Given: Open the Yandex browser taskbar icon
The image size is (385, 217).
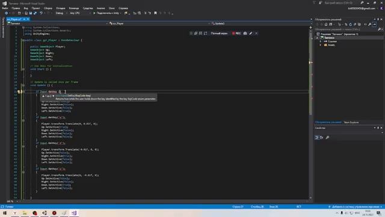Looking at the screenshot, I should pyautogui.click(x=14, y=213).
